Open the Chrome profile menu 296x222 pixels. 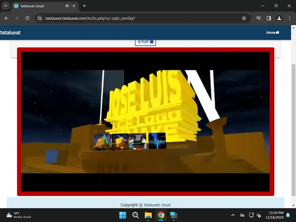[279, 18]
